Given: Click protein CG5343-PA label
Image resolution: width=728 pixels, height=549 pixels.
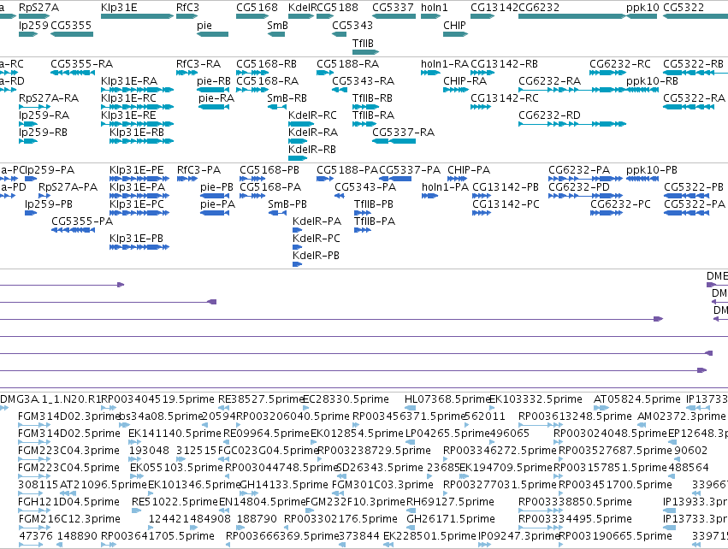Looking at the screenshot, I should pos(365,187).
